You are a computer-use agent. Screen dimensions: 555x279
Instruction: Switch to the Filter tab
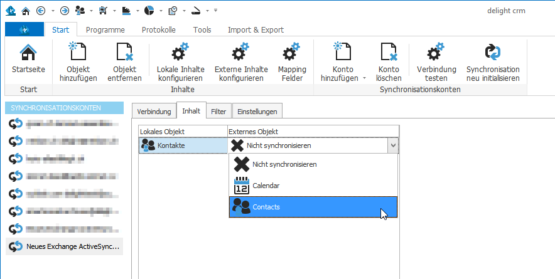(218, 112)
